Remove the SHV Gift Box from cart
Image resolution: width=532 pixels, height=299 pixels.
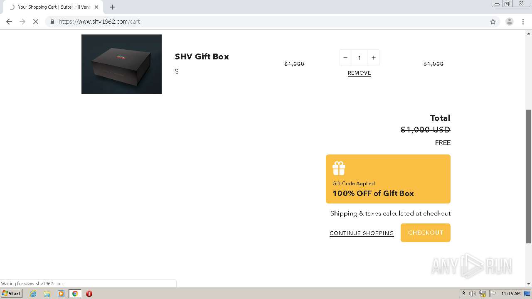pyautogui.click(x=360, y=73)
